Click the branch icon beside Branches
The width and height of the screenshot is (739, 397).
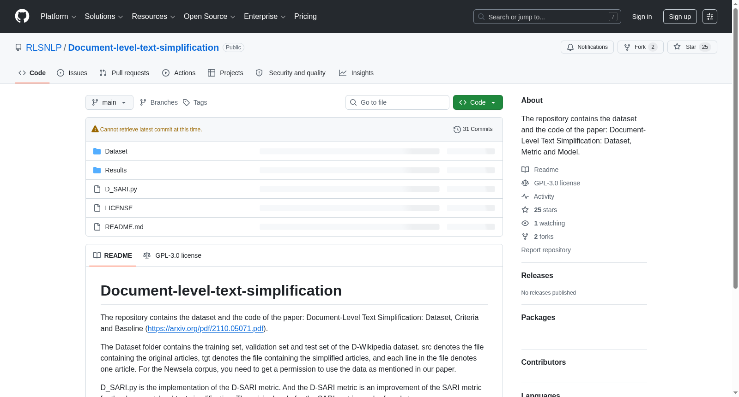tap(143, 102)
